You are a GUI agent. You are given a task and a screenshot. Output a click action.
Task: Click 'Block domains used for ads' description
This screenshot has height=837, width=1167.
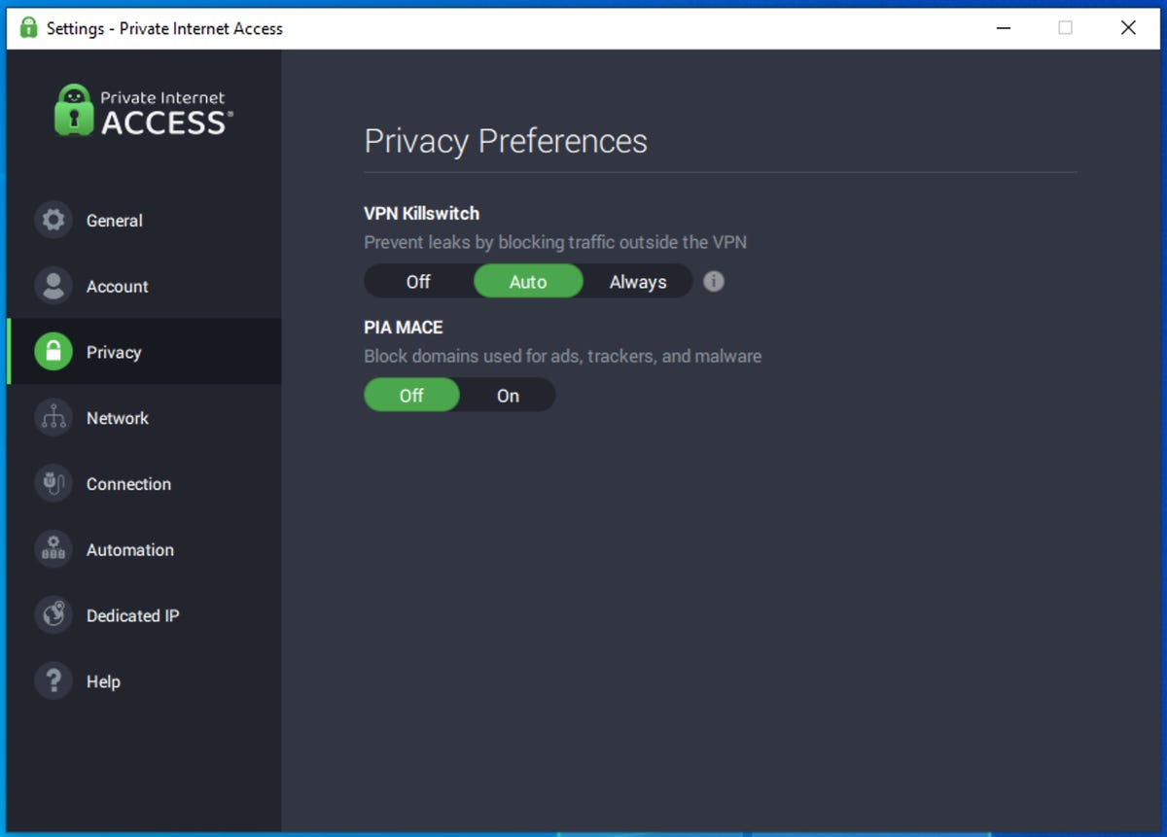click(x=562, y=356)
